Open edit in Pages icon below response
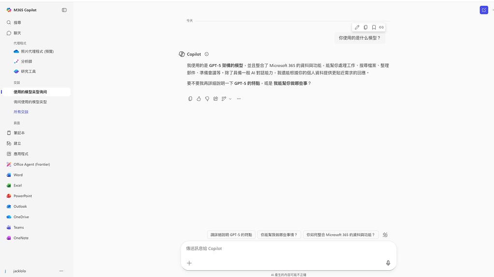This screenshot has height=277, width=494. click(x=224, y=99)
